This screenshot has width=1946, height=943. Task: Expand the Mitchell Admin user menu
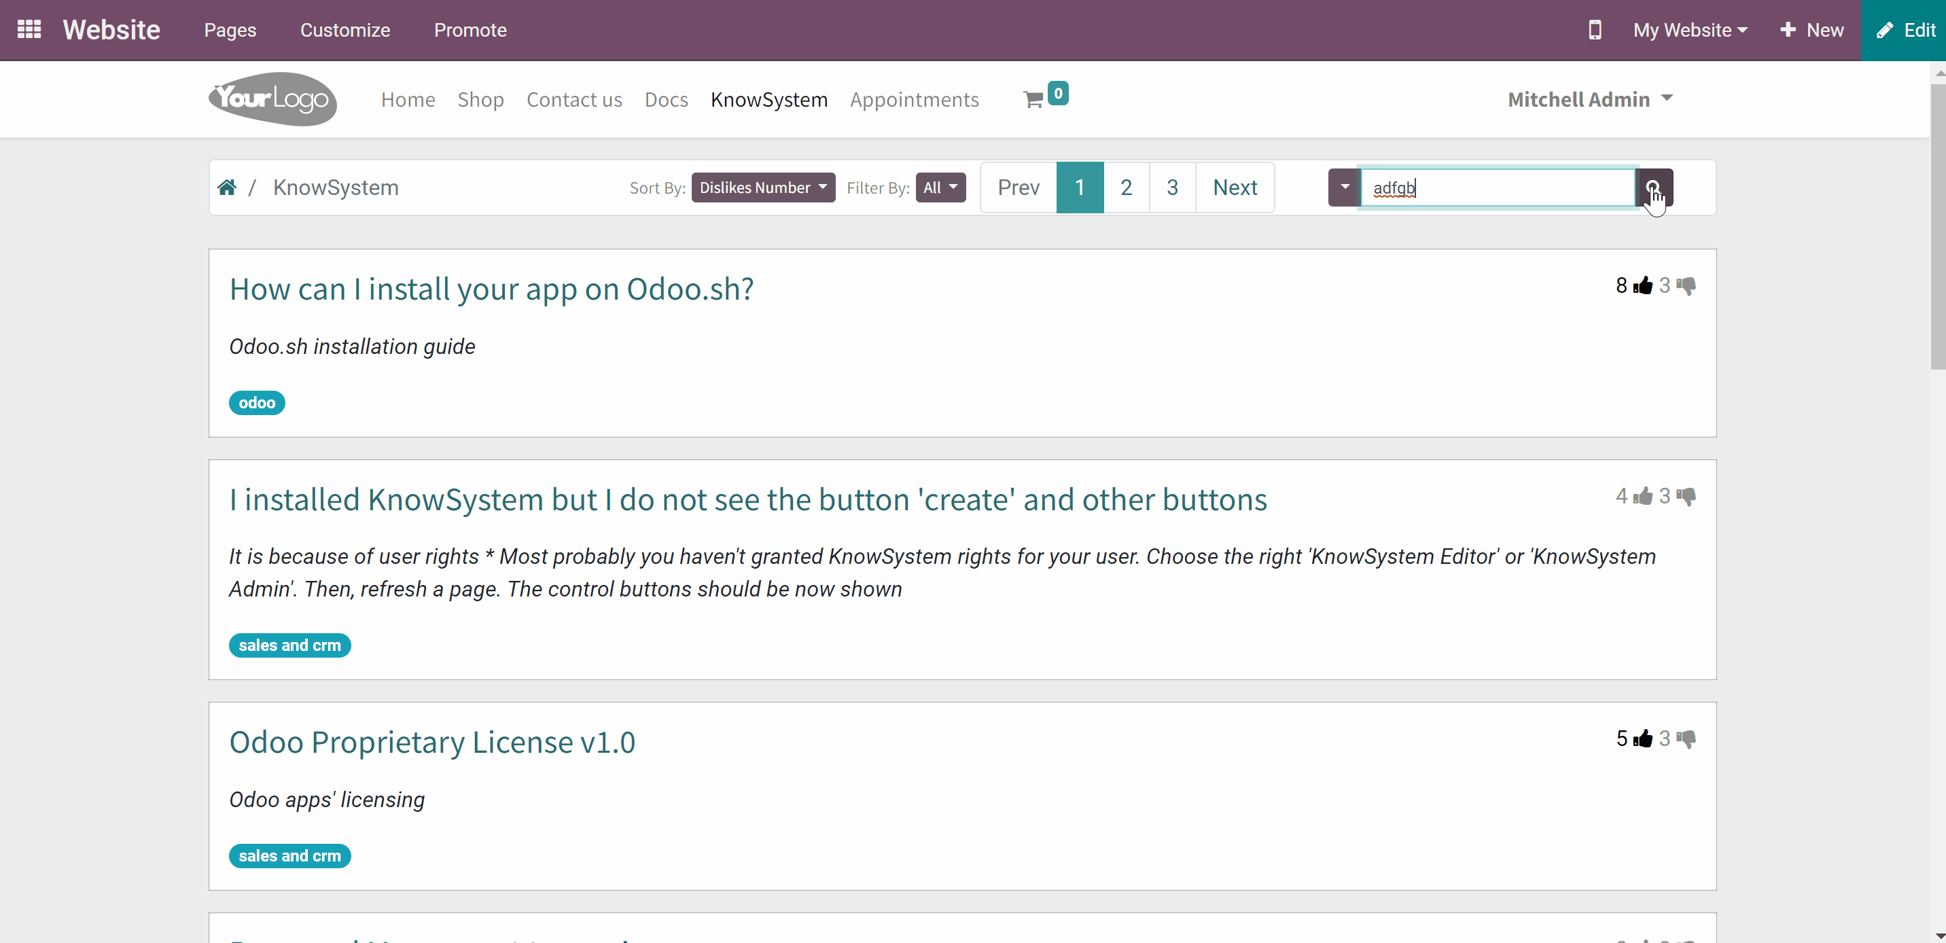[1590, 99]
